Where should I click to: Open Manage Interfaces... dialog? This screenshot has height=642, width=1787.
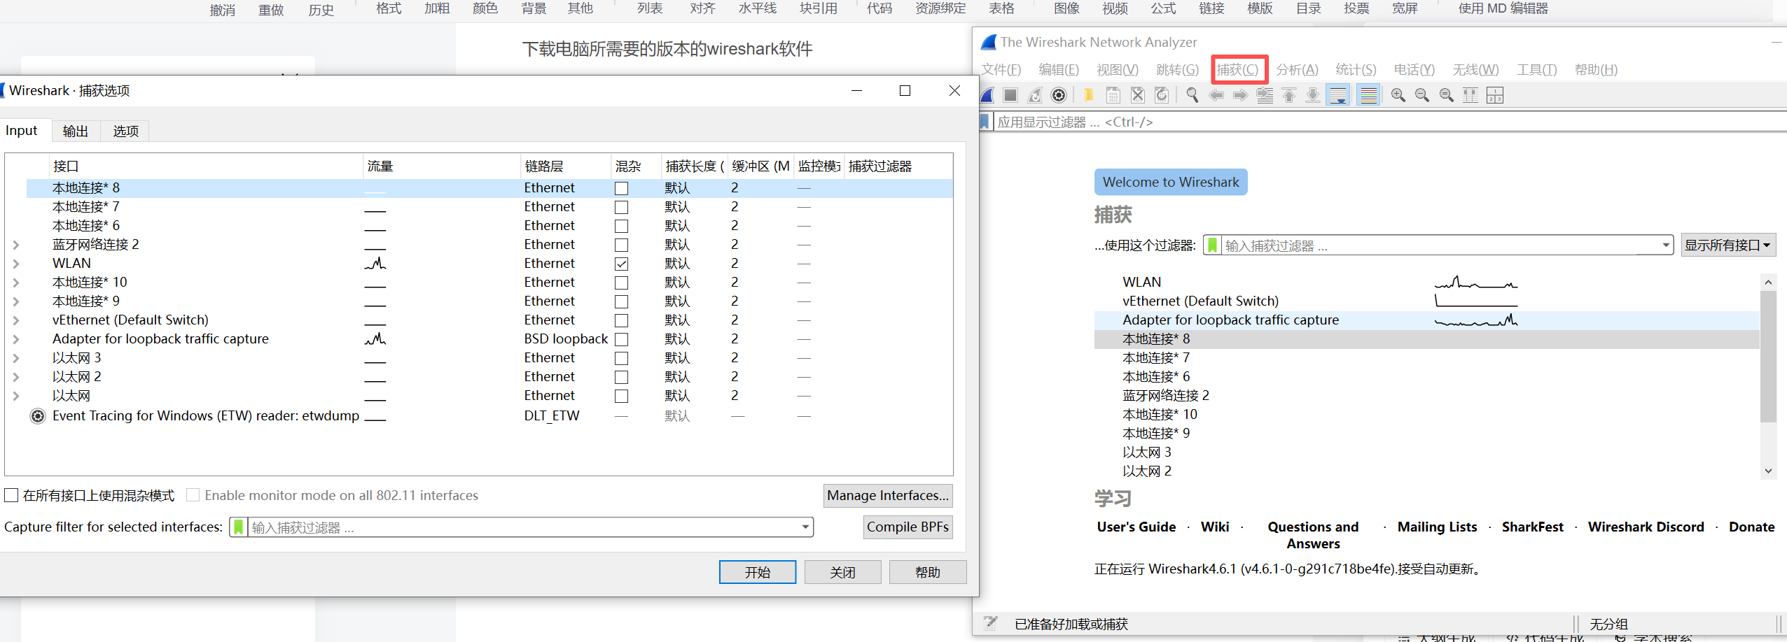pyautogui.click(x=888, y=495)
